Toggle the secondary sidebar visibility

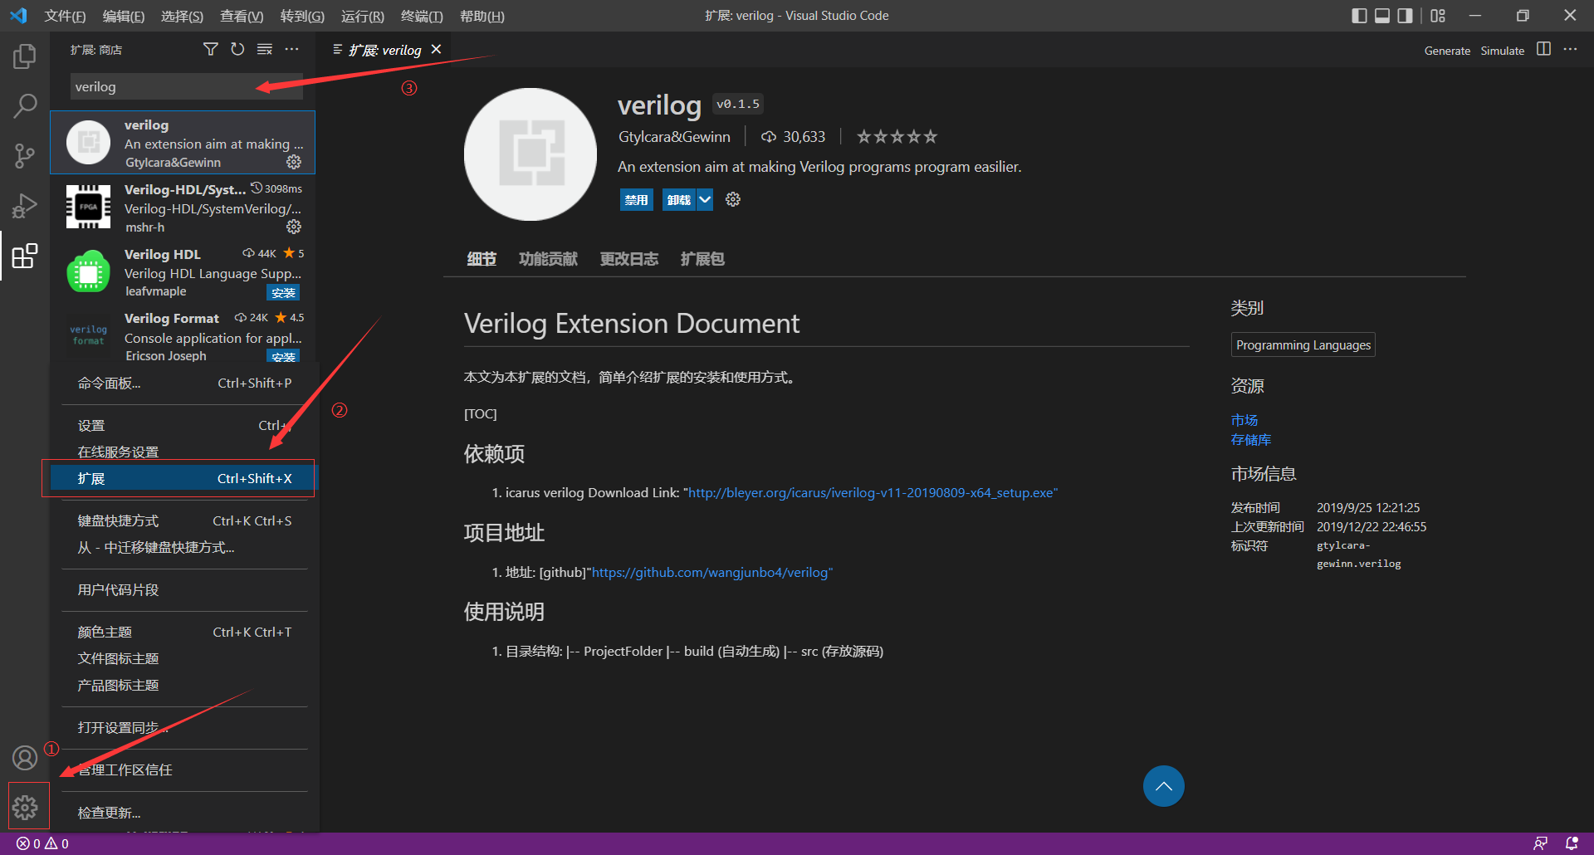[x=1404, y=15]
